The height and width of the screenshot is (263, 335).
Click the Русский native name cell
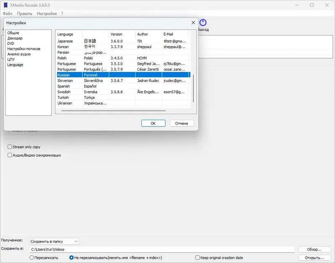click(x=90, y=75)
